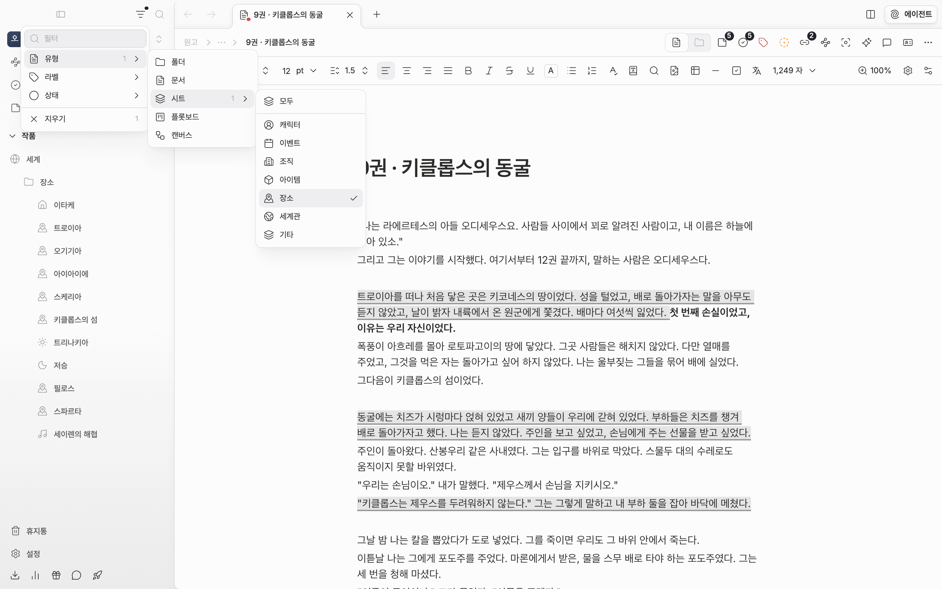942x589 pixels.
Task: Click 지우기 to clear filters
Action: click(85, 119)
